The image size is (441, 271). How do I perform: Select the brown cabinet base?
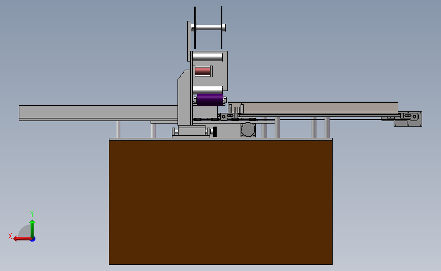pyautogui.click(x=221, y=202)
